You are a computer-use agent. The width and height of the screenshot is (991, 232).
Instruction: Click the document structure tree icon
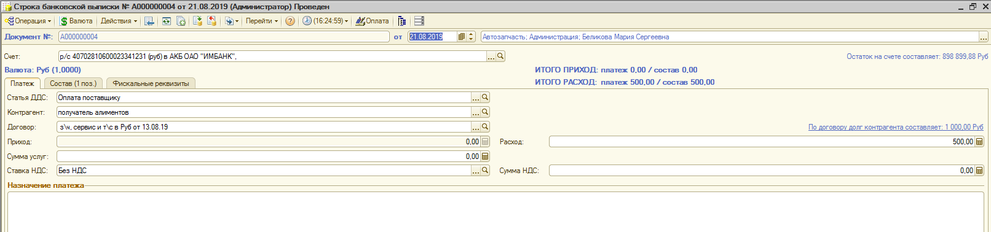tap(402, 21)
